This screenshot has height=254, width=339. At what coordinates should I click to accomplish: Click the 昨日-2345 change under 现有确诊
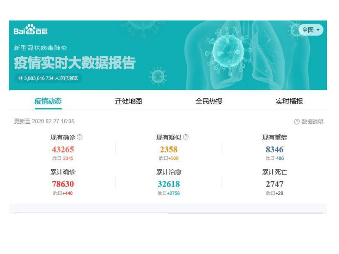point(63,158)
